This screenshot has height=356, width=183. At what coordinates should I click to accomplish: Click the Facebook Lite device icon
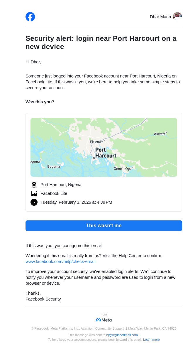click(34, 193)
